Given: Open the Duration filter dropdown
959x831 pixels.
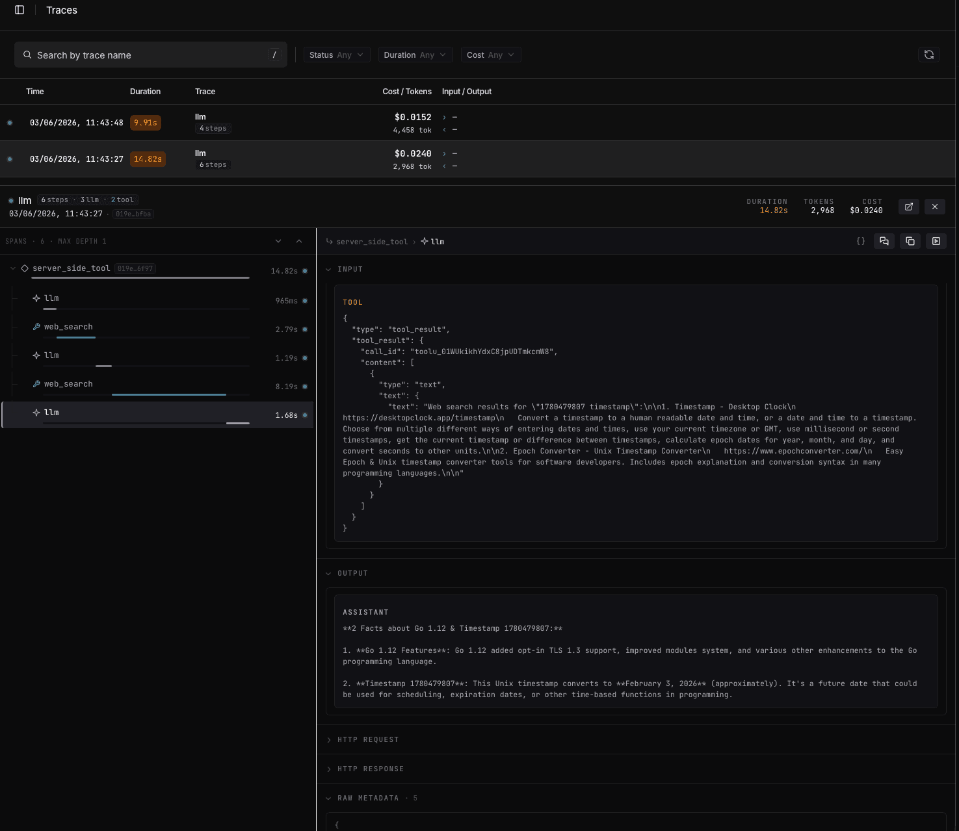Looking at the screenshot, I should tap(415, 55).
